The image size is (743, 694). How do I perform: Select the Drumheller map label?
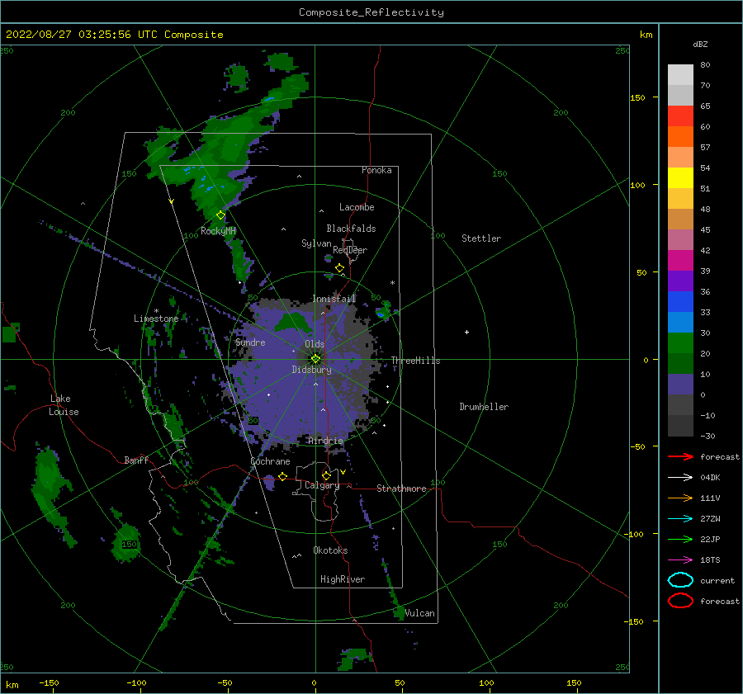[x=484, y=407]
